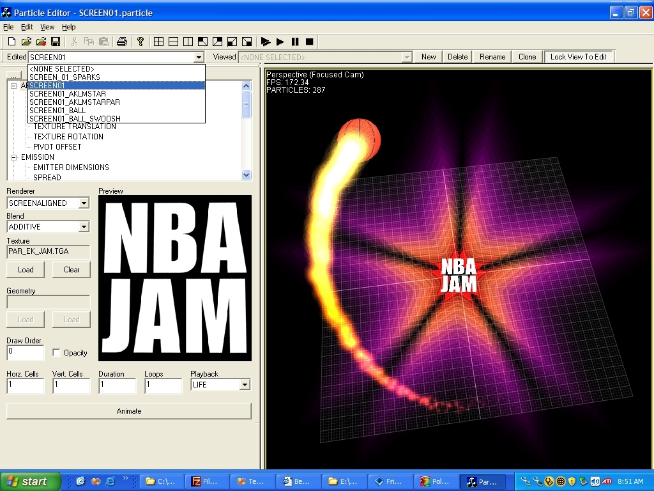654x491 pixels.
Task: Click the Windows start button
Action: pyautogui.click(x=31, y=481)
